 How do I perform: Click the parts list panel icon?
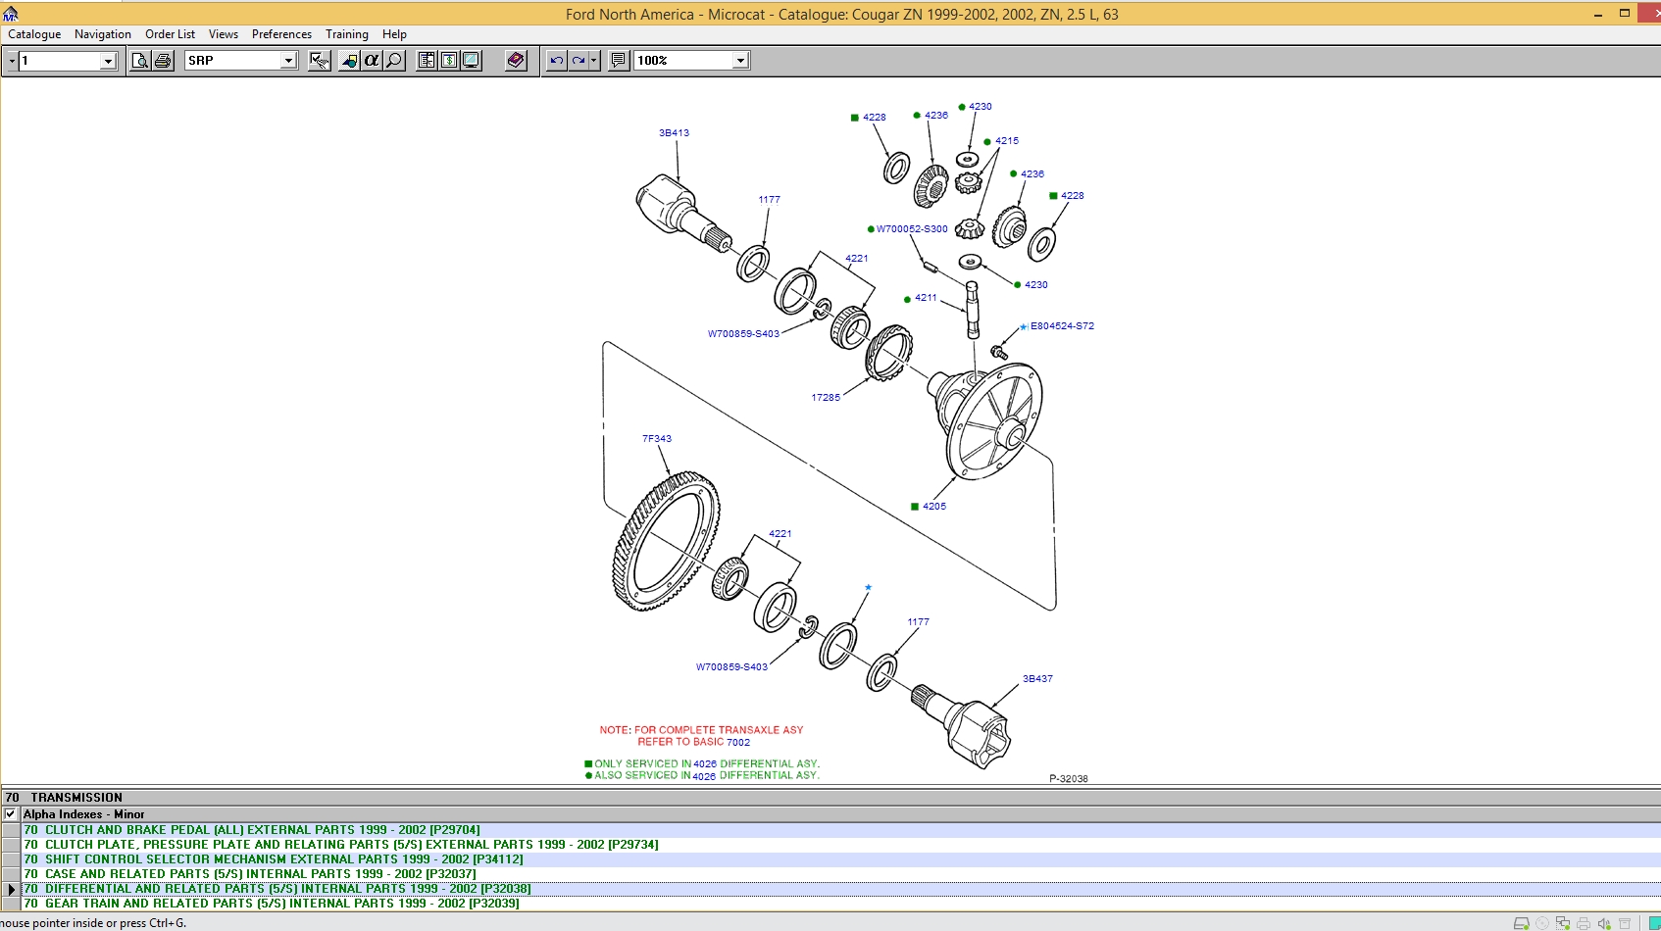point(427,61)
